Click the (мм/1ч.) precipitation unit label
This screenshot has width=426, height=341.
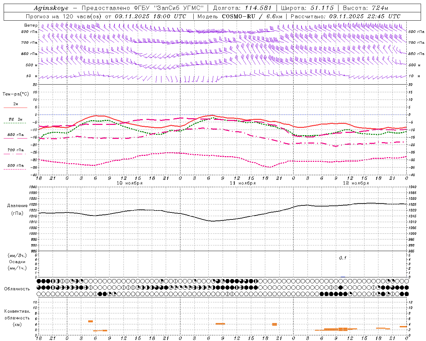(17, 268)
